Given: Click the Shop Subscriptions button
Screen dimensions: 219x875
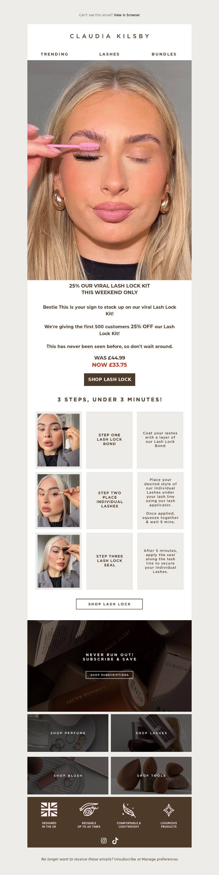Looking at the screenshot, I should pyautogui.click(x=109, y=675).
